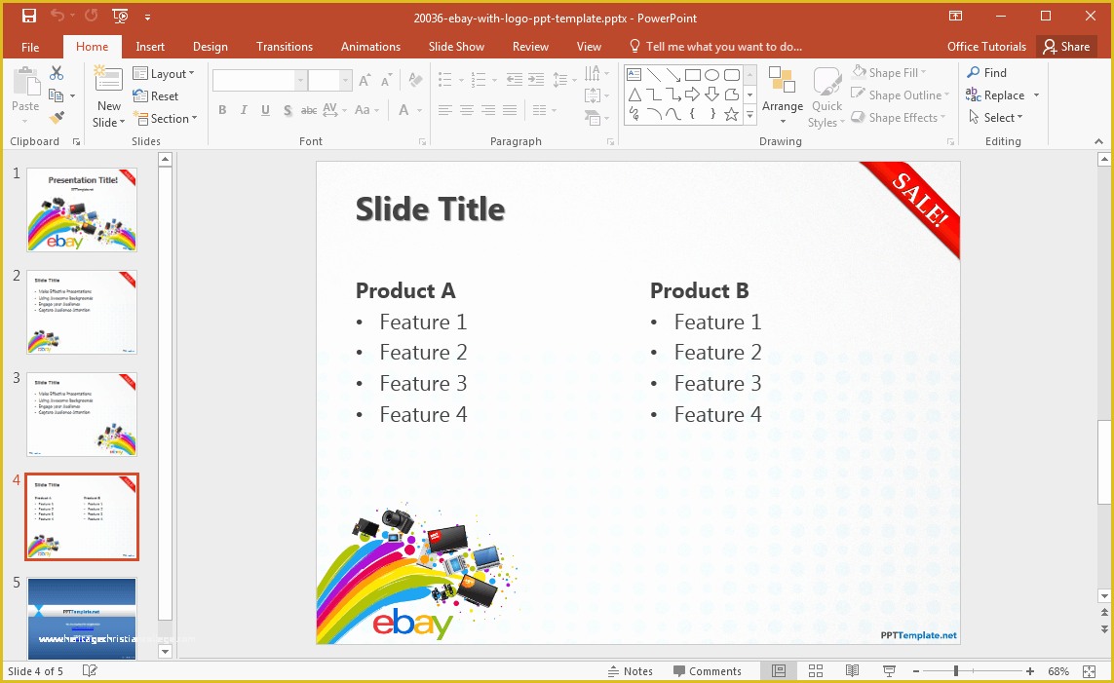
Task: Open the Animations tab
Action: (371, 47)
